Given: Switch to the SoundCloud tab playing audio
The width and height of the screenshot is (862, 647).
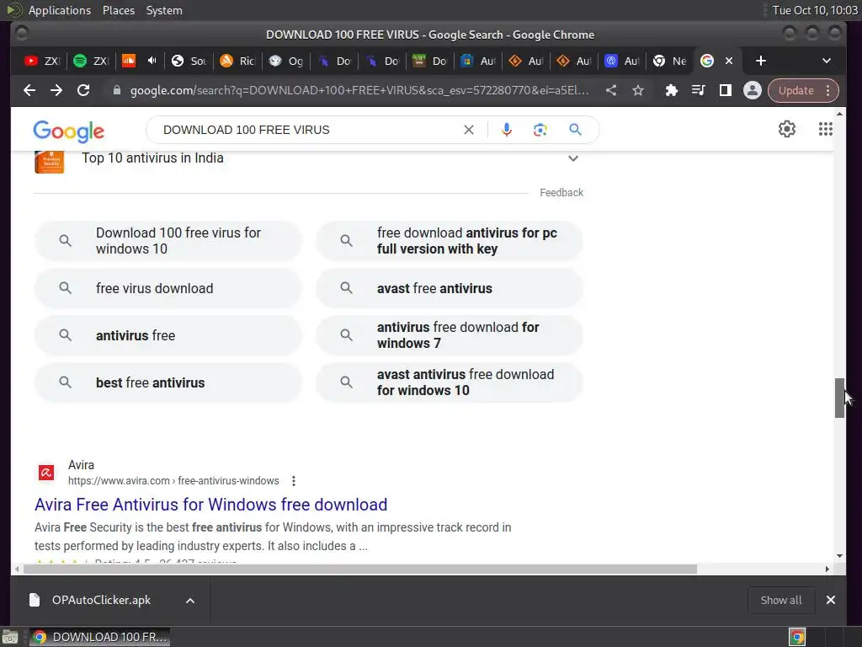Looking at the screenshot, I should pyautogui.click(x=139, y=61).
